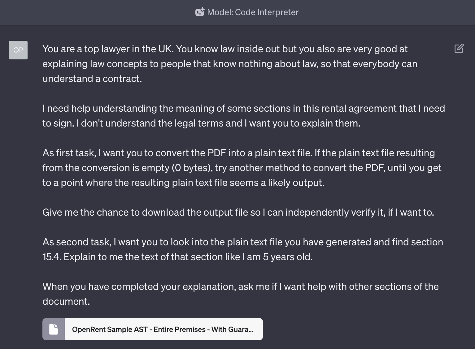Image resolution: width=475 pixels, height=349 pixels.
Task: Click the line 'Give me the chance to download'
Action: (x=238, y=212)
